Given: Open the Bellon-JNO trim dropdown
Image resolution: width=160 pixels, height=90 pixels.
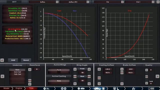Looking at the screenshot, I should click(88, 2).
